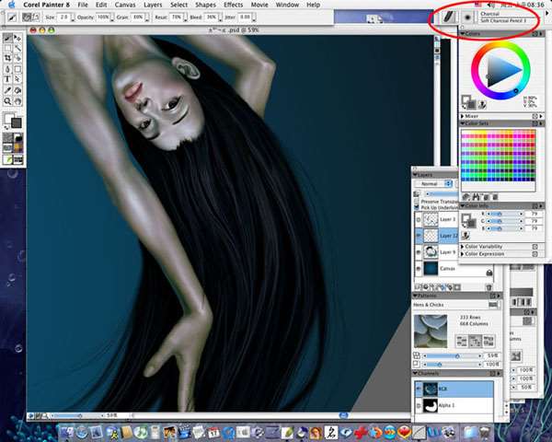Select the Grabber hand tool
The height and width of the screenshot is (442, 552).
click(18, 100)
